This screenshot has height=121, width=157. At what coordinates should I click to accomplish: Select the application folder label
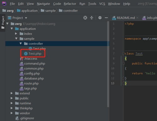(x=28, y=29)
